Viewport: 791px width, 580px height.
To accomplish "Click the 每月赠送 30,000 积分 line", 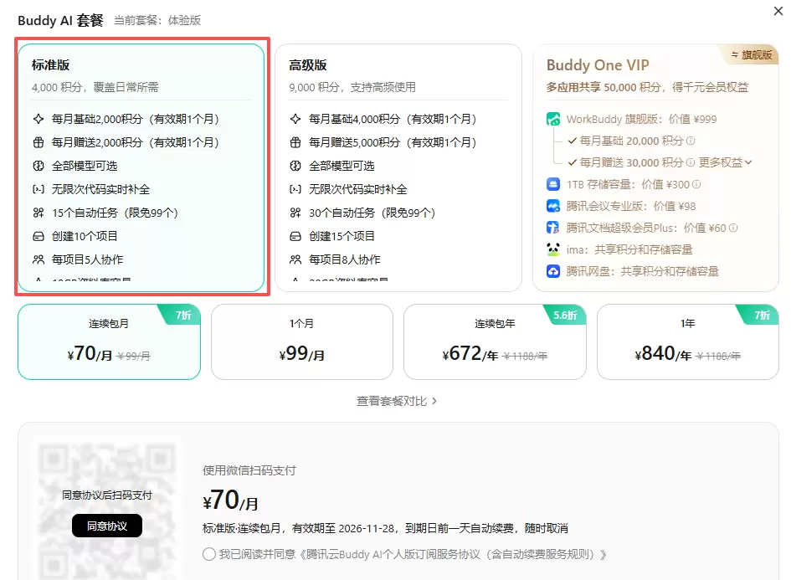I will (632, 162).
